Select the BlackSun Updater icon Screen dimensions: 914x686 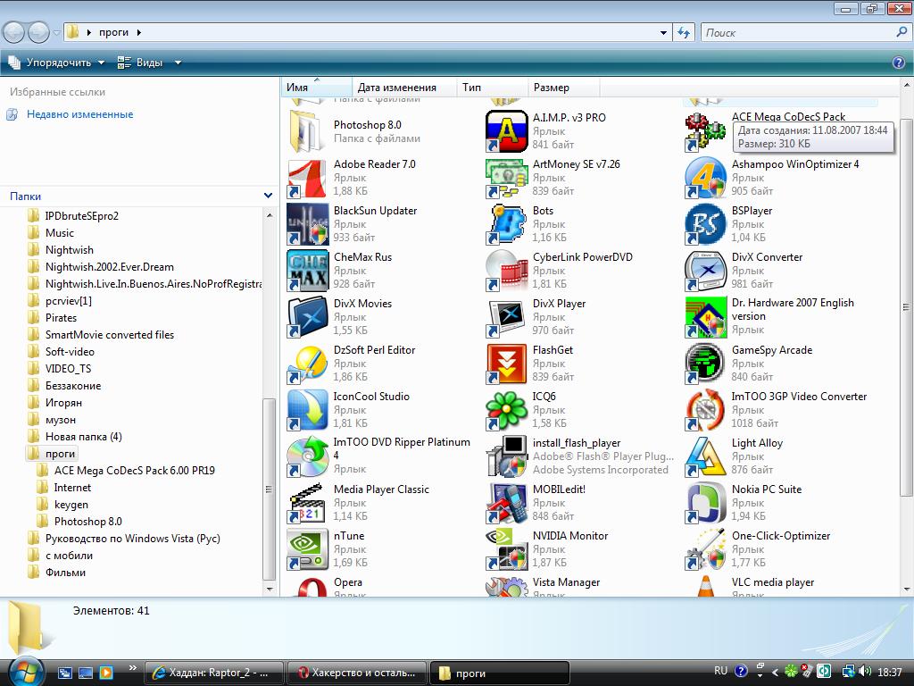307,224
